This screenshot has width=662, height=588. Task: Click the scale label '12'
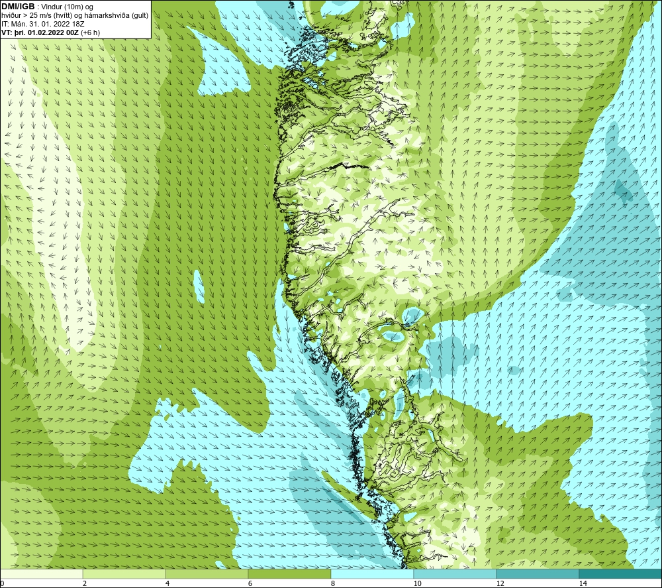[500, 583]
